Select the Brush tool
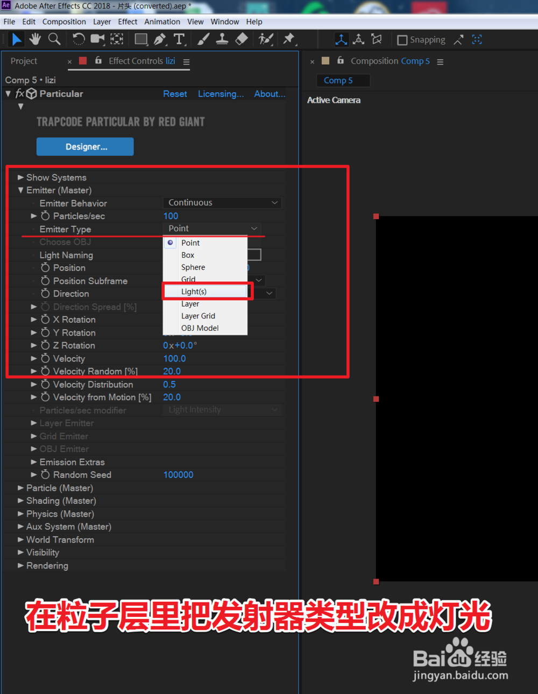 point(203,39)
